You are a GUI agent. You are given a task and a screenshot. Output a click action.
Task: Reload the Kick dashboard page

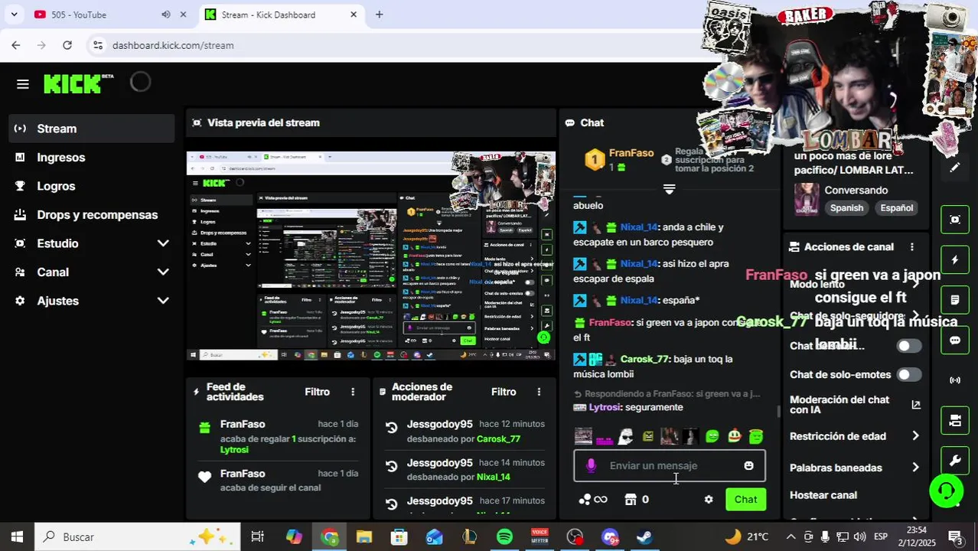click(x=67, y=45)
